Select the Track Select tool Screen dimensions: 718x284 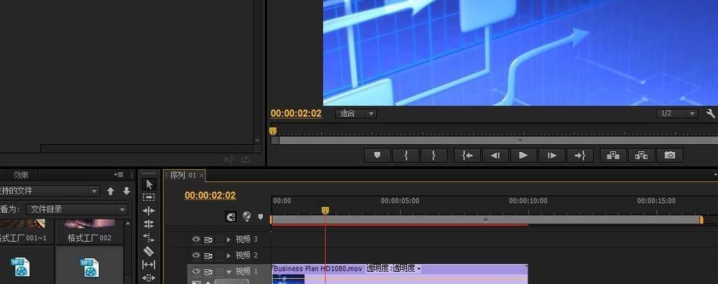pyautogui.click(x=149, y=197)
